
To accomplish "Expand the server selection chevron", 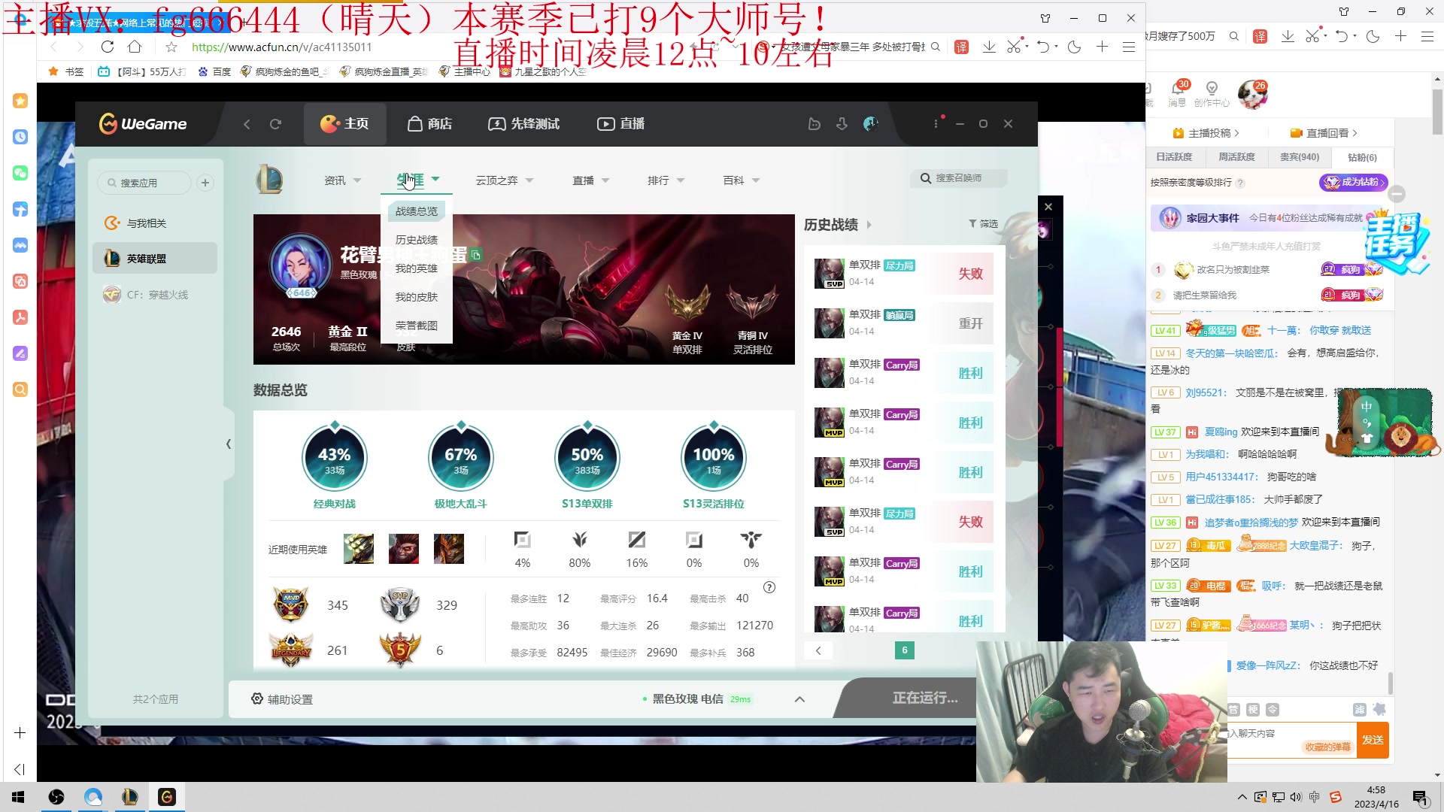I will 799,699.
